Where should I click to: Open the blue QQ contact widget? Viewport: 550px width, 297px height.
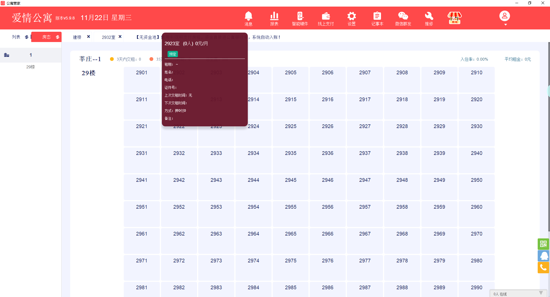(543, 256)
